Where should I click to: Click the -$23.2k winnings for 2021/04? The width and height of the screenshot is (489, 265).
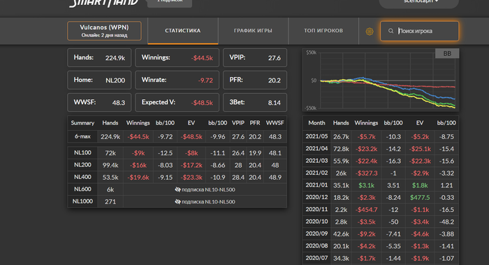click(x=366, y=149)
